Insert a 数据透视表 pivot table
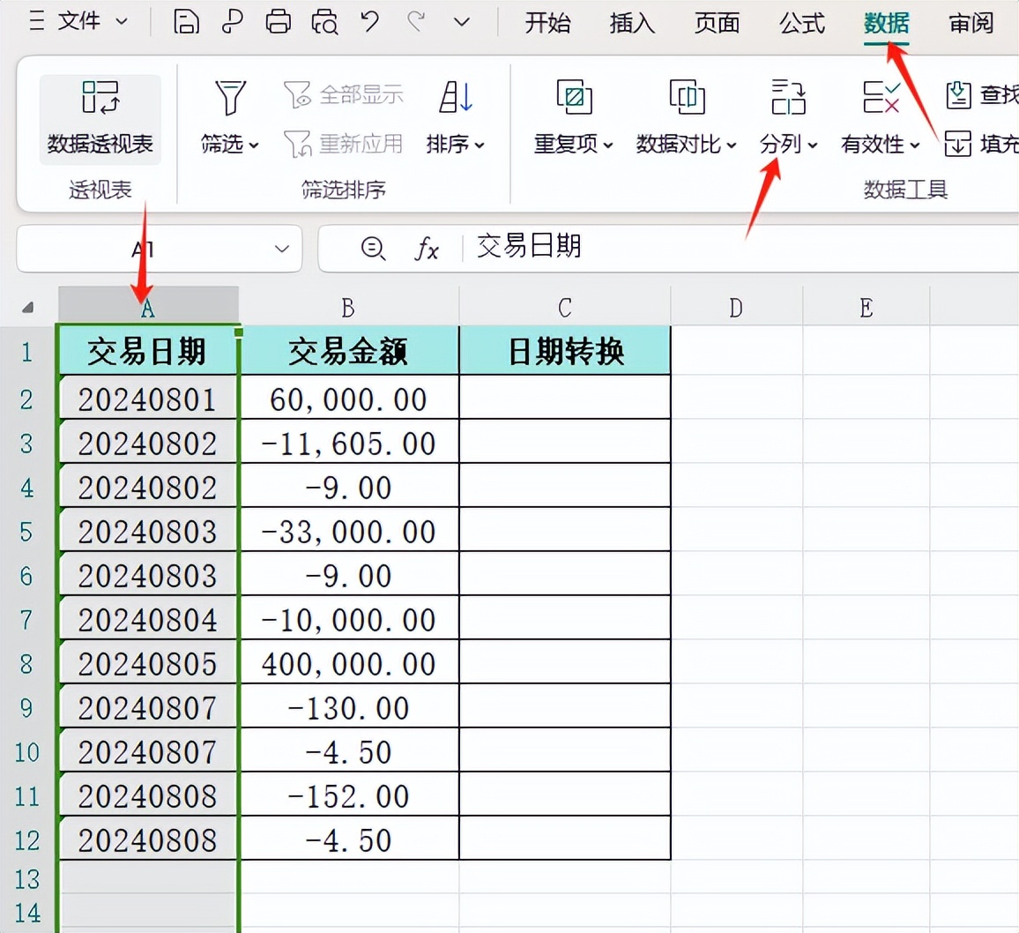Screen dimensions: 1019x933 100,119
